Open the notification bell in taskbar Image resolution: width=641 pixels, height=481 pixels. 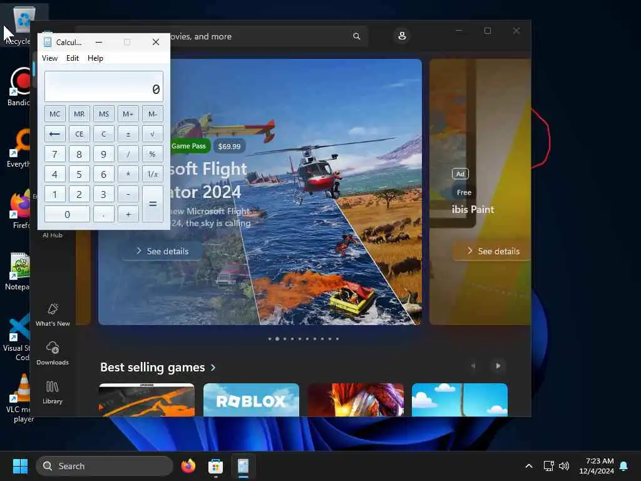(624, 466)
